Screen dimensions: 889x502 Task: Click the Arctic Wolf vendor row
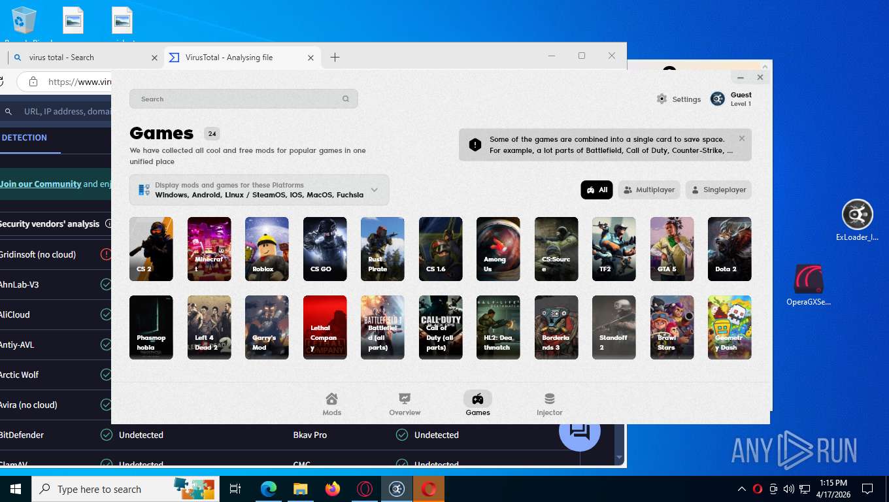click(56, 375)
